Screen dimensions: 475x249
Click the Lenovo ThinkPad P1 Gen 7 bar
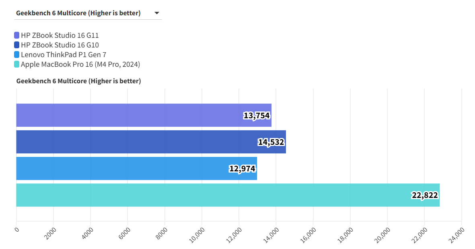tap(121, 169)
